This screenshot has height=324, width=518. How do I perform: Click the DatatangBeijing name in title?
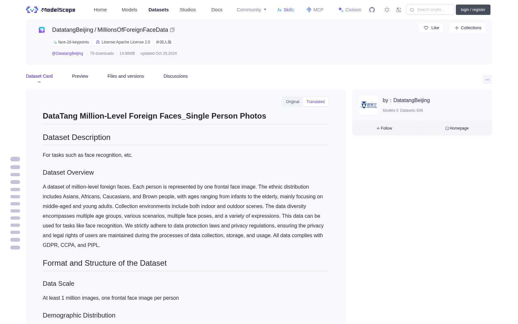coord(73,30)
